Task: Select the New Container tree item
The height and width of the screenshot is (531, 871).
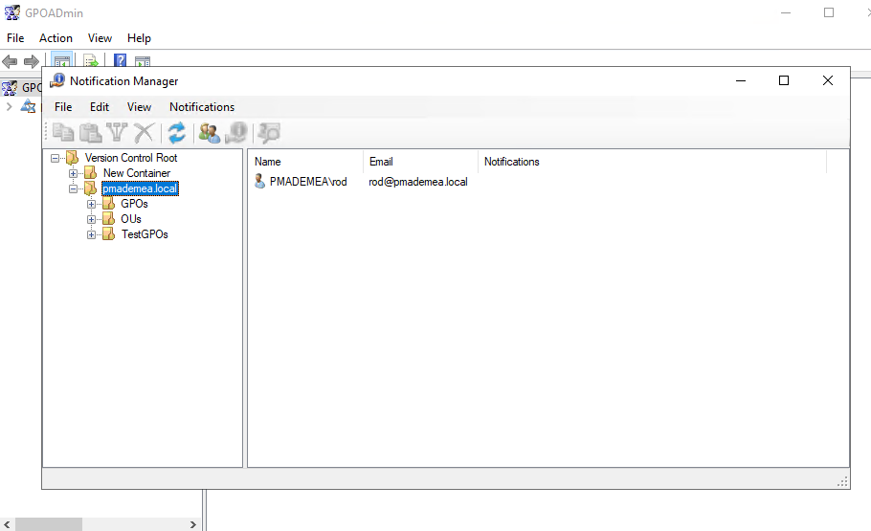Action: click(137, 173)
